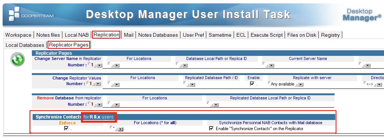This screenshot has width=384, height=138.
Task: Open the Mail tab
Action: click(128, 35)
